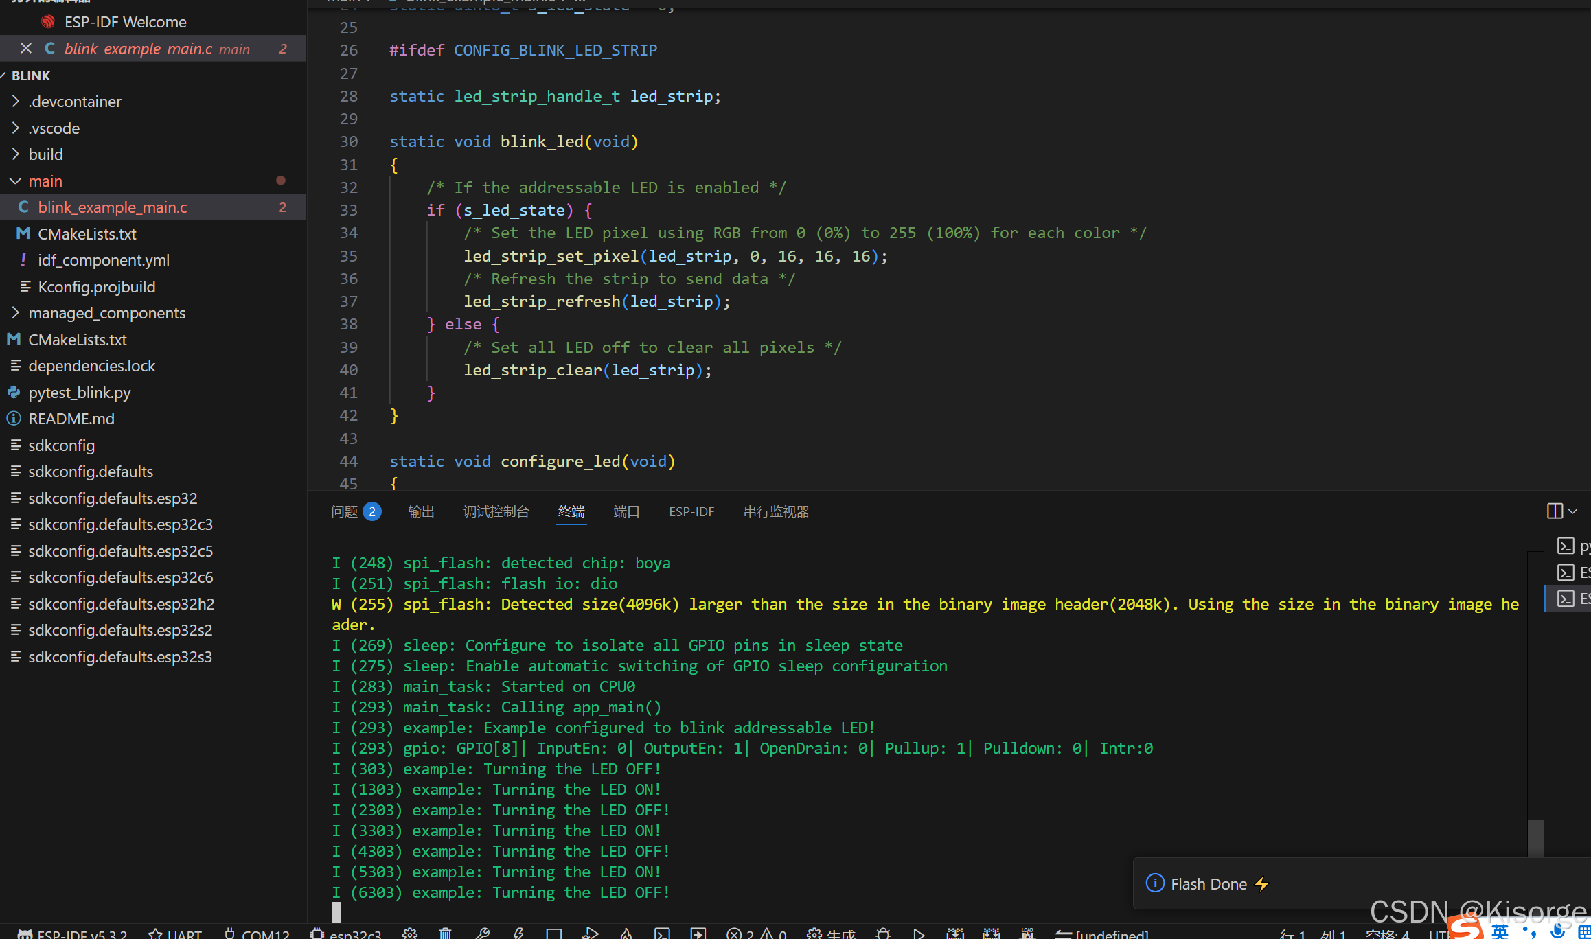Open ESP-IDF terminal icon in status bar
The height and width of the screenshot is (939, 1591).
[662, 934]
